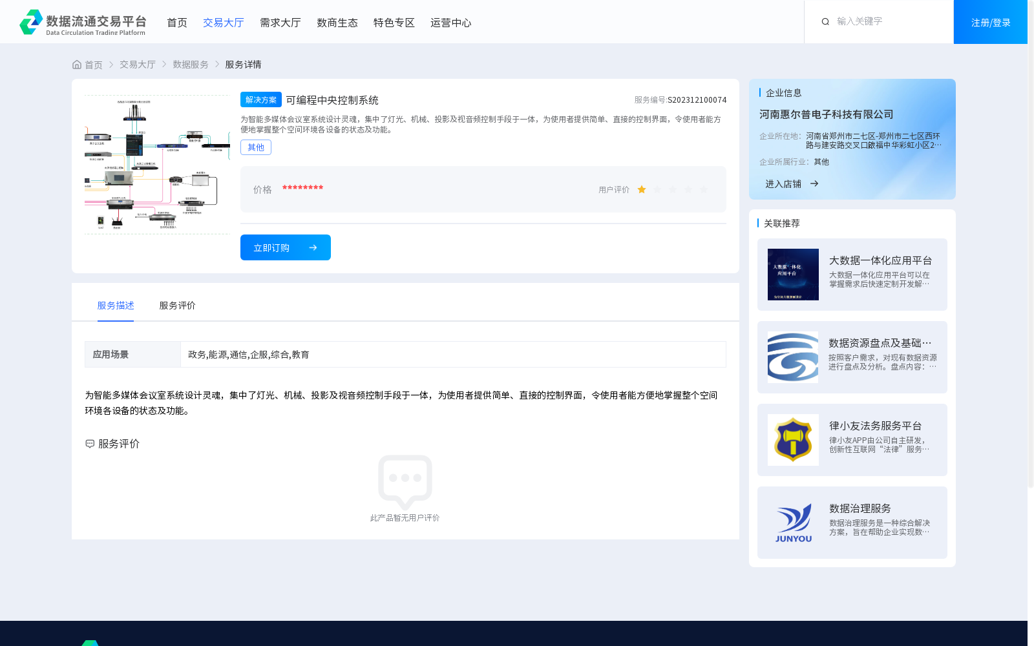This screenshot has width=1034, height=646.
Task: Click the second rating star
Action: point(657,189)
